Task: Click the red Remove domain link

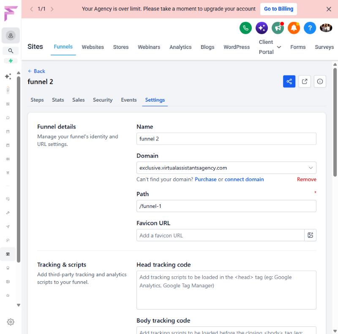Action: tap(307, 179)
